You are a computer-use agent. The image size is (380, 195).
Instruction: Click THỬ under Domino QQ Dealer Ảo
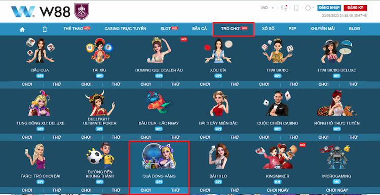175,84
